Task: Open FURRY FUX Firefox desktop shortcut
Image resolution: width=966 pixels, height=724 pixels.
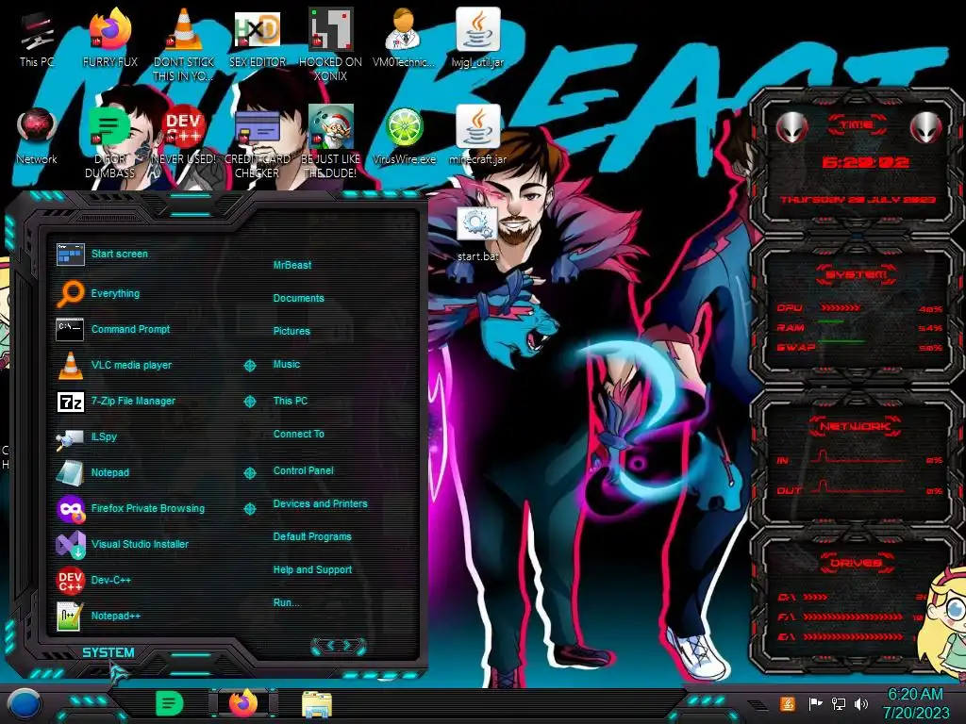Action: coord(110,38)
